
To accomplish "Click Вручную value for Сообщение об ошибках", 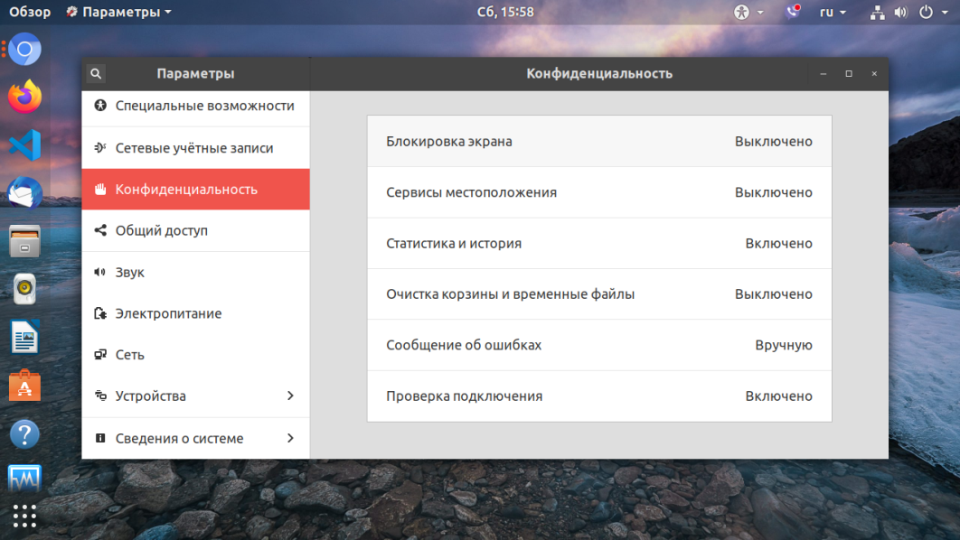I will 784,345.
